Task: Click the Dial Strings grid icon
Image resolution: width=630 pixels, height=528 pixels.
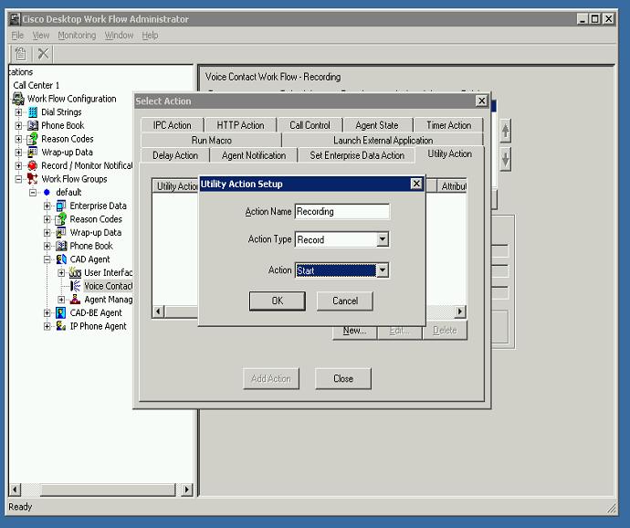Action: 33,112
